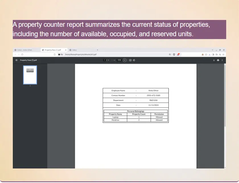The image size is (239, 183).
Task: Click the PDF page number field
Action: [x=105, y=60]
